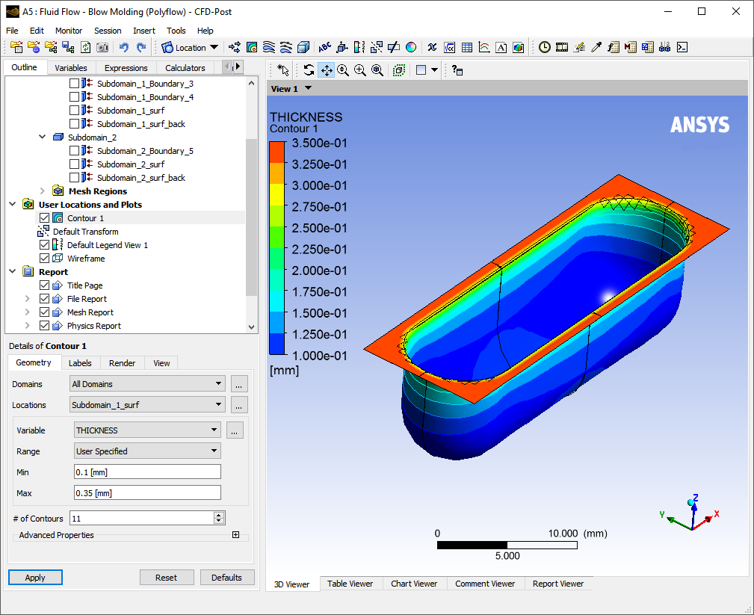Open the Insert menu
The image size is (754, 615).
[x=143, y=31]
